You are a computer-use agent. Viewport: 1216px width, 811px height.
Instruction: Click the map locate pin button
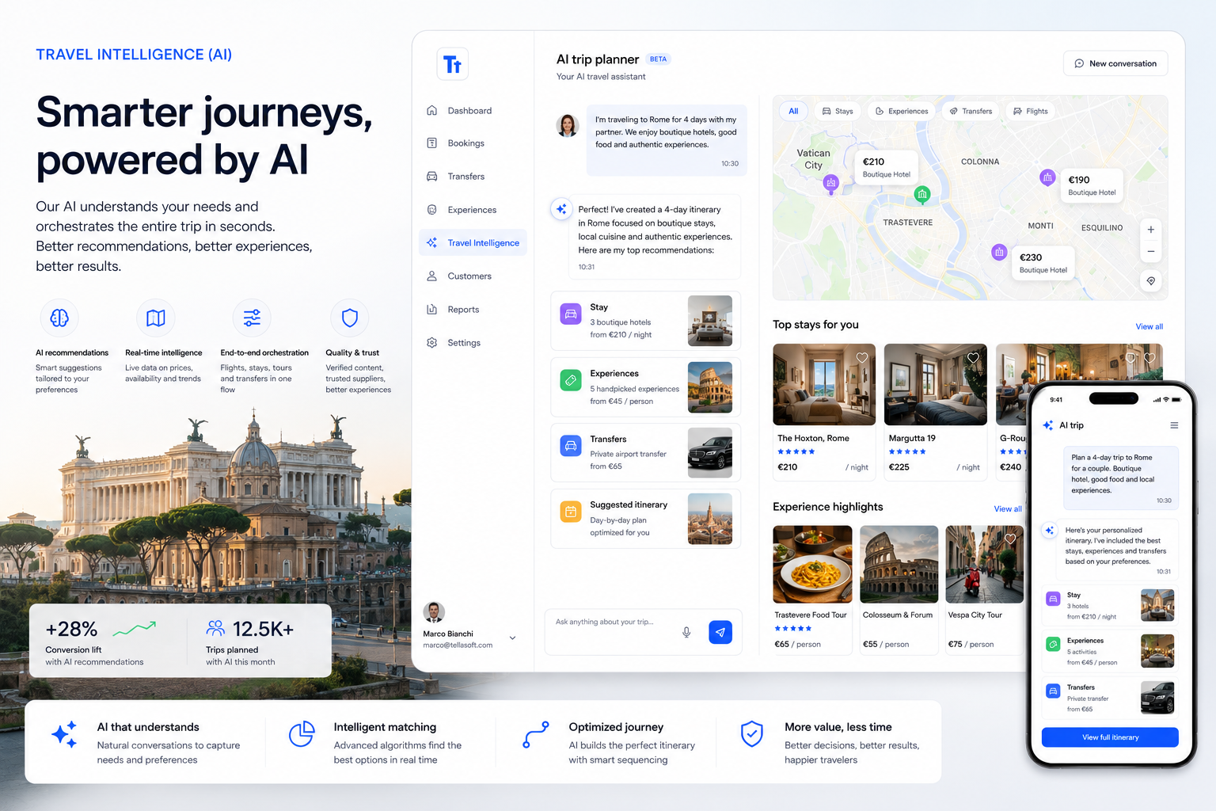(1151, 281)
